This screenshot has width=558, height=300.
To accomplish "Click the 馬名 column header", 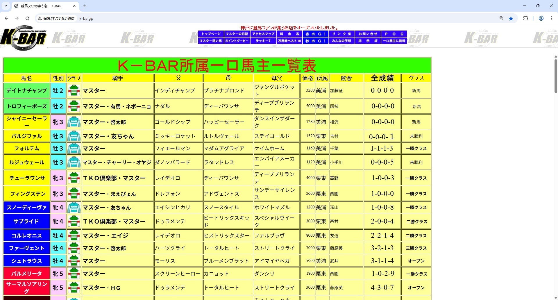I will pos(27,78).
